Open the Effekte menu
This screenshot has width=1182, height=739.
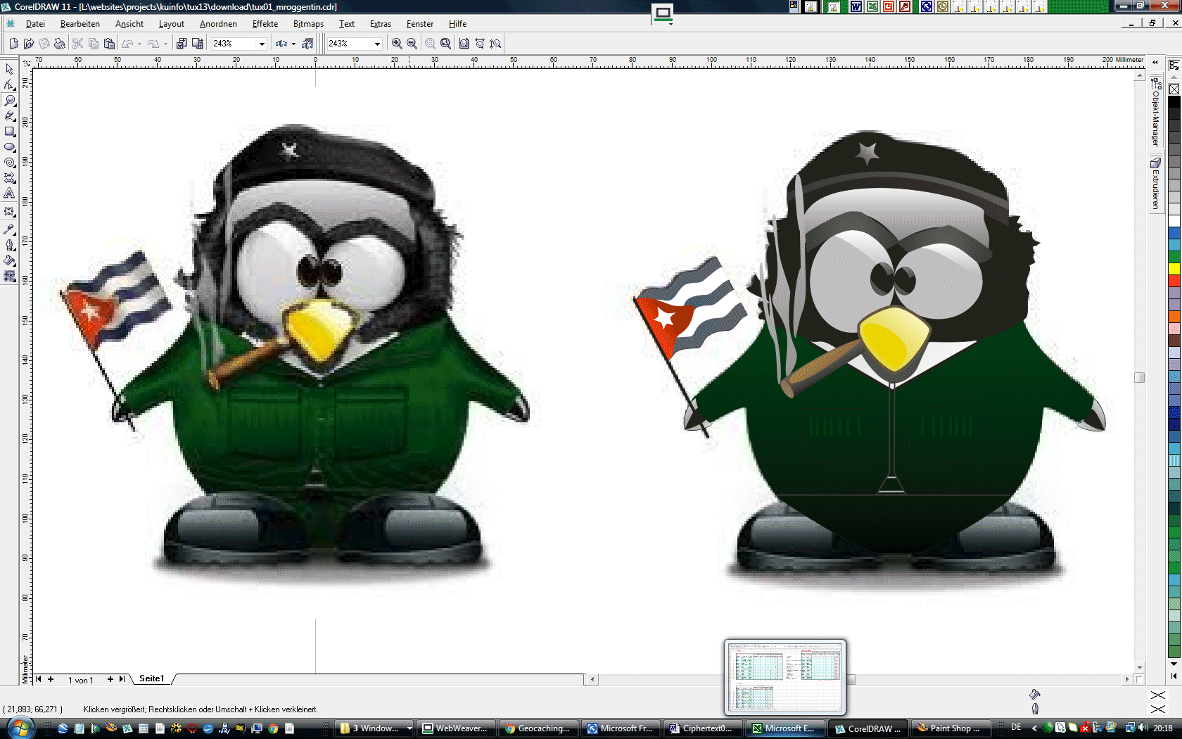pos(265,24)
